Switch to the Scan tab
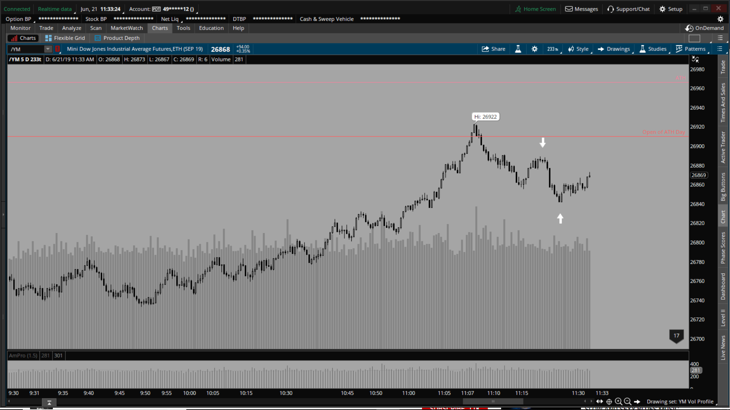Screen dimensions: 730x410 (96, 28)
